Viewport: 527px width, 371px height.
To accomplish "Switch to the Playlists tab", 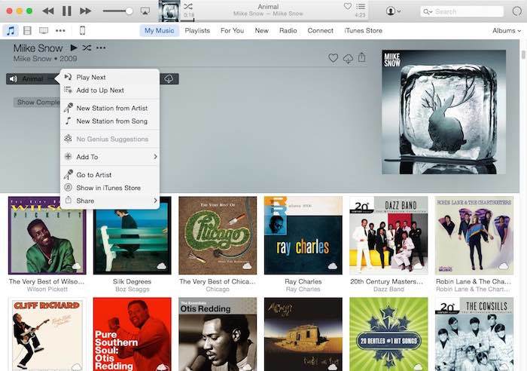I will [197, 31].
